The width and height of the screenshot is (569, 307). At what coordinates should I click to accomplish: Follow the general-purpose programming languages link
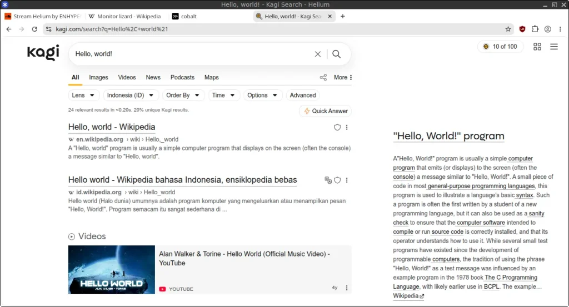pyautogui.click(x=481, y=186)
